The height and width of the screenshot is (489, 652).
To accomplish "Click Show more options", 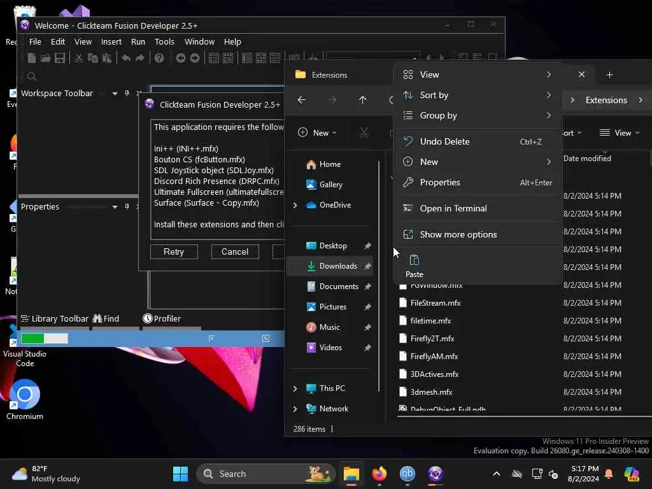I will (x=478, y=234).
